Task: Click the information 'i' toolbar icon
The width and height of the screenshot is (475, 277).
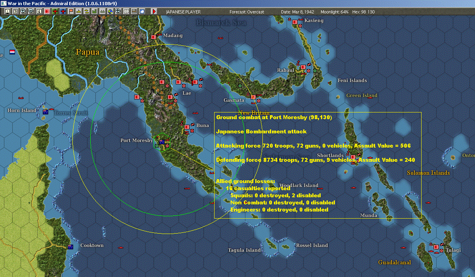Action: (39, 11)
